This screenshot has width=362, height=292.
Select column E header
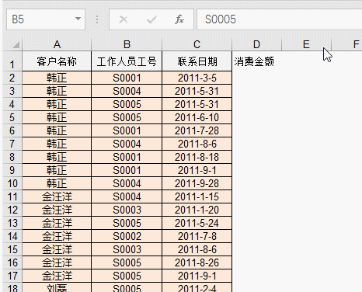pos(306,44)
